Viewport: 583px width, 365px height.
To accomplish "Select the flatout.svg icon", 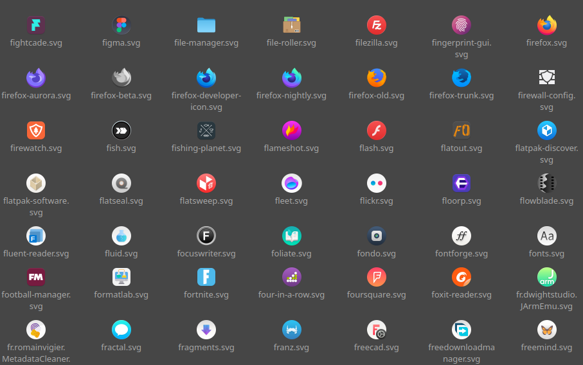I will point(462,130).
